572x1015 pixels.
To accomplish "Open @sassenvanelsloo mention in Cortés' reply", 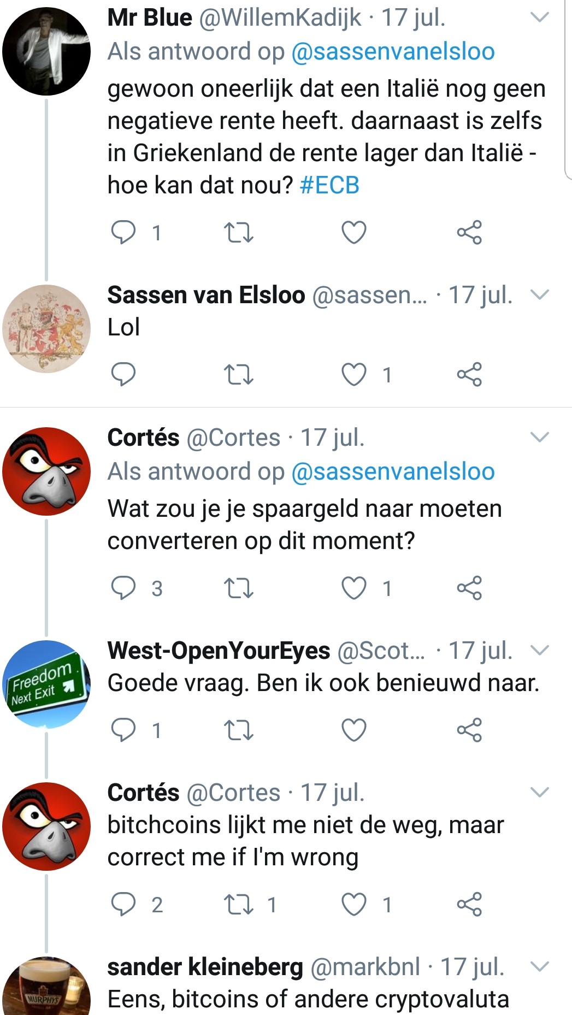I will click(x=393, y=471).
